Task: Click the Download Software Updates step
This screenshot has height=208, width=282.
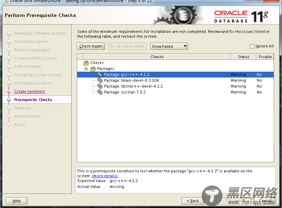Action: (40, 33)
